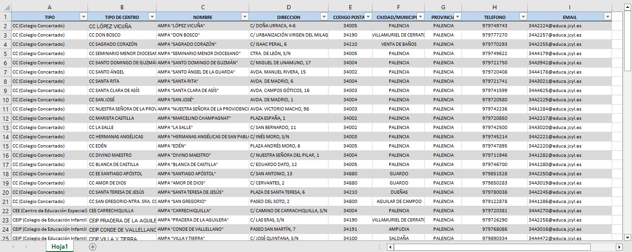Select column D by its header

click(x=288, y=7)
